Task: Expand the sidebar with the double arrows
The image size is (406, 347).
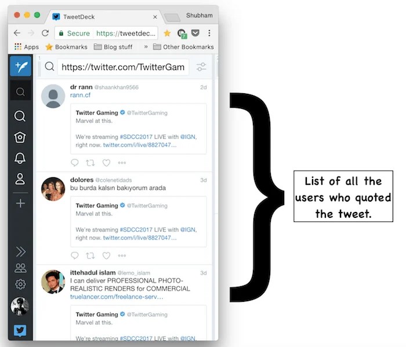Action: (x=20, y=251)
